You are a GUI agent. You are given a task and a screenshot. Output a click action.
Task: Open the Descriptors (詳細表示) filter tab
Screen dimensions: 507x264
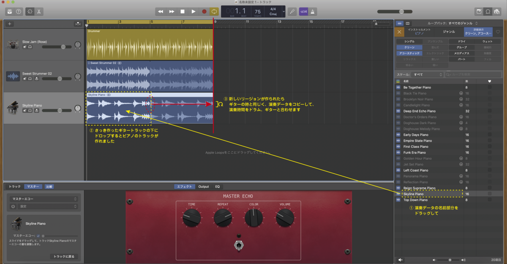coord(478,32)
